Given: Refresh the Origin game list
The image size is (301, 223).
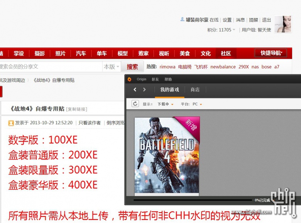Looking at the screenshot, I should click(135, 104).
